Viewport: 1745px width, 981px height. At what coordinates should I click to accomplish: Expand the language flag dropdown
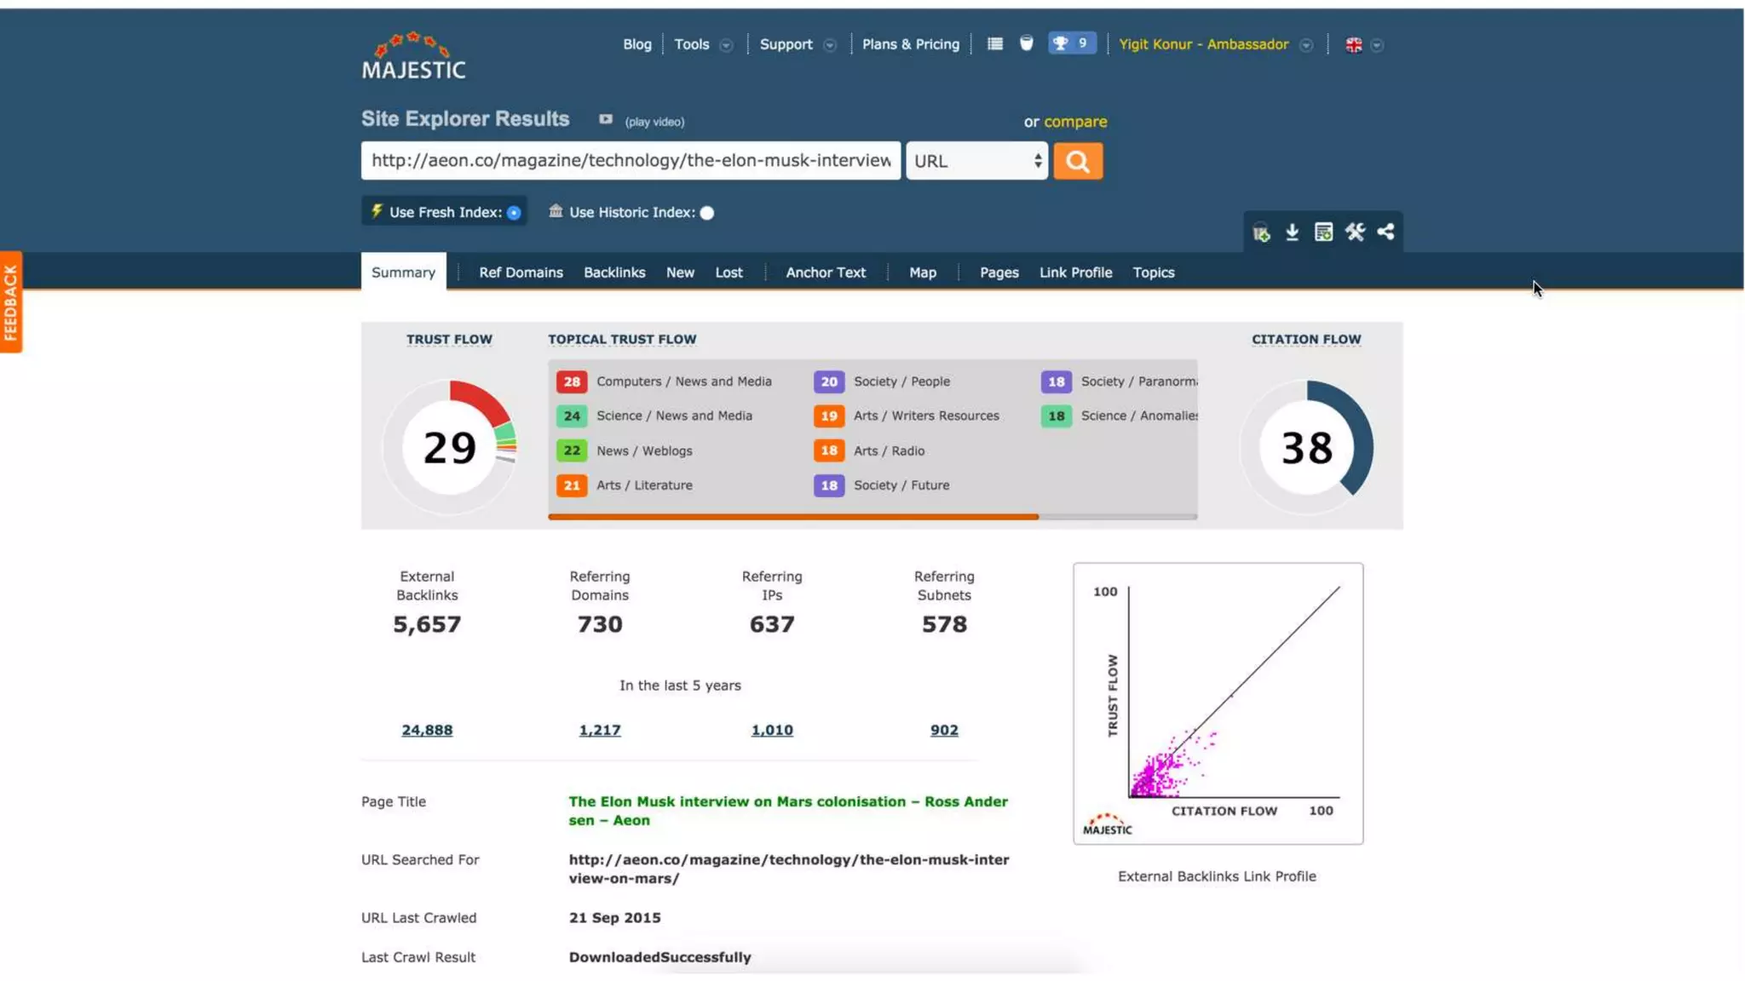pyautogui.click(x=1377, y=45)
